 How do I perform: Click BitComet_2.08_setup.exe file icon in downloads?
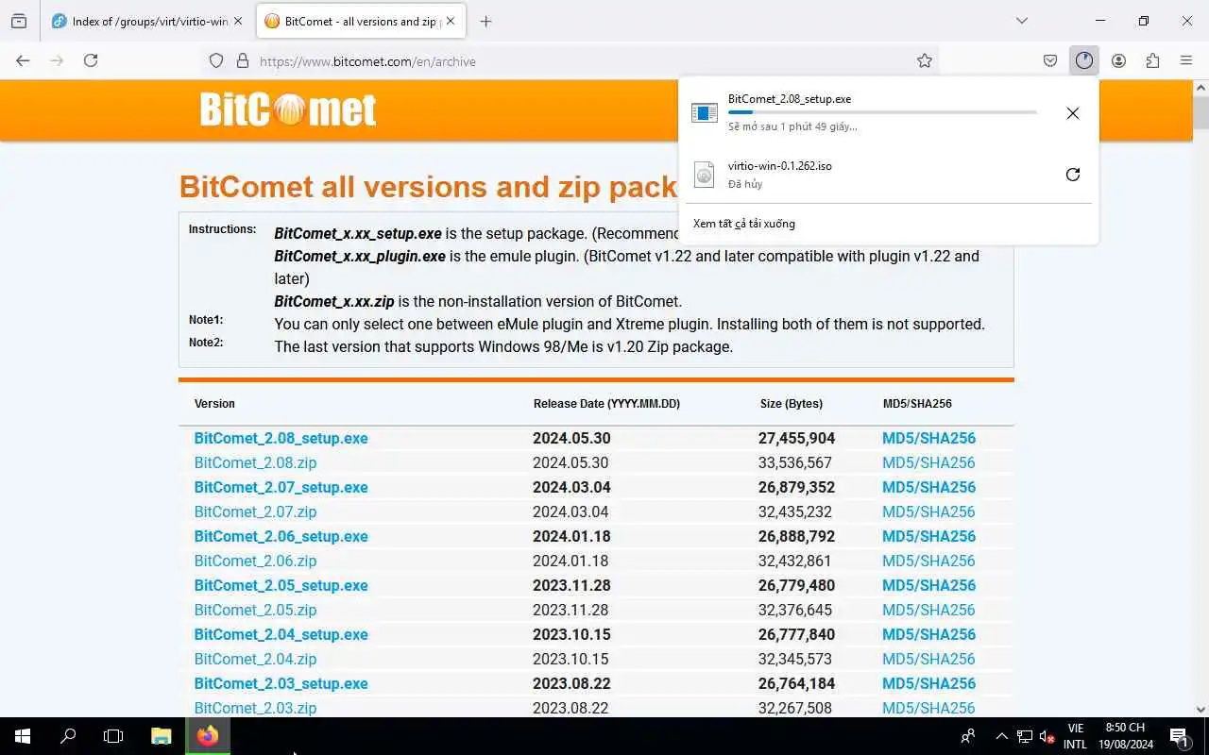[705, 113]
